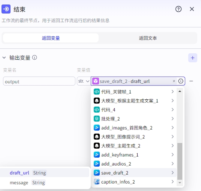The height and width of the screenshot is (191, 201).
Task: Click the help question mark icon
Action: pyautogui.click(x=178, y=9)
